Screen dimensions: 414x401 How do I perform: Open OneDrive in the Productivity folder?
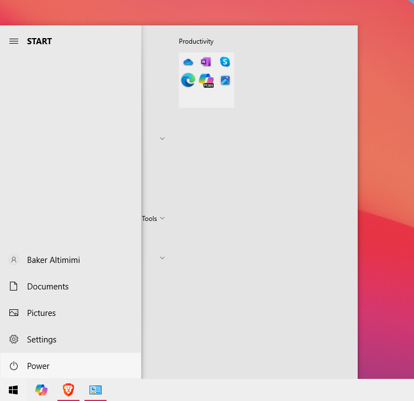click(188, 62)
